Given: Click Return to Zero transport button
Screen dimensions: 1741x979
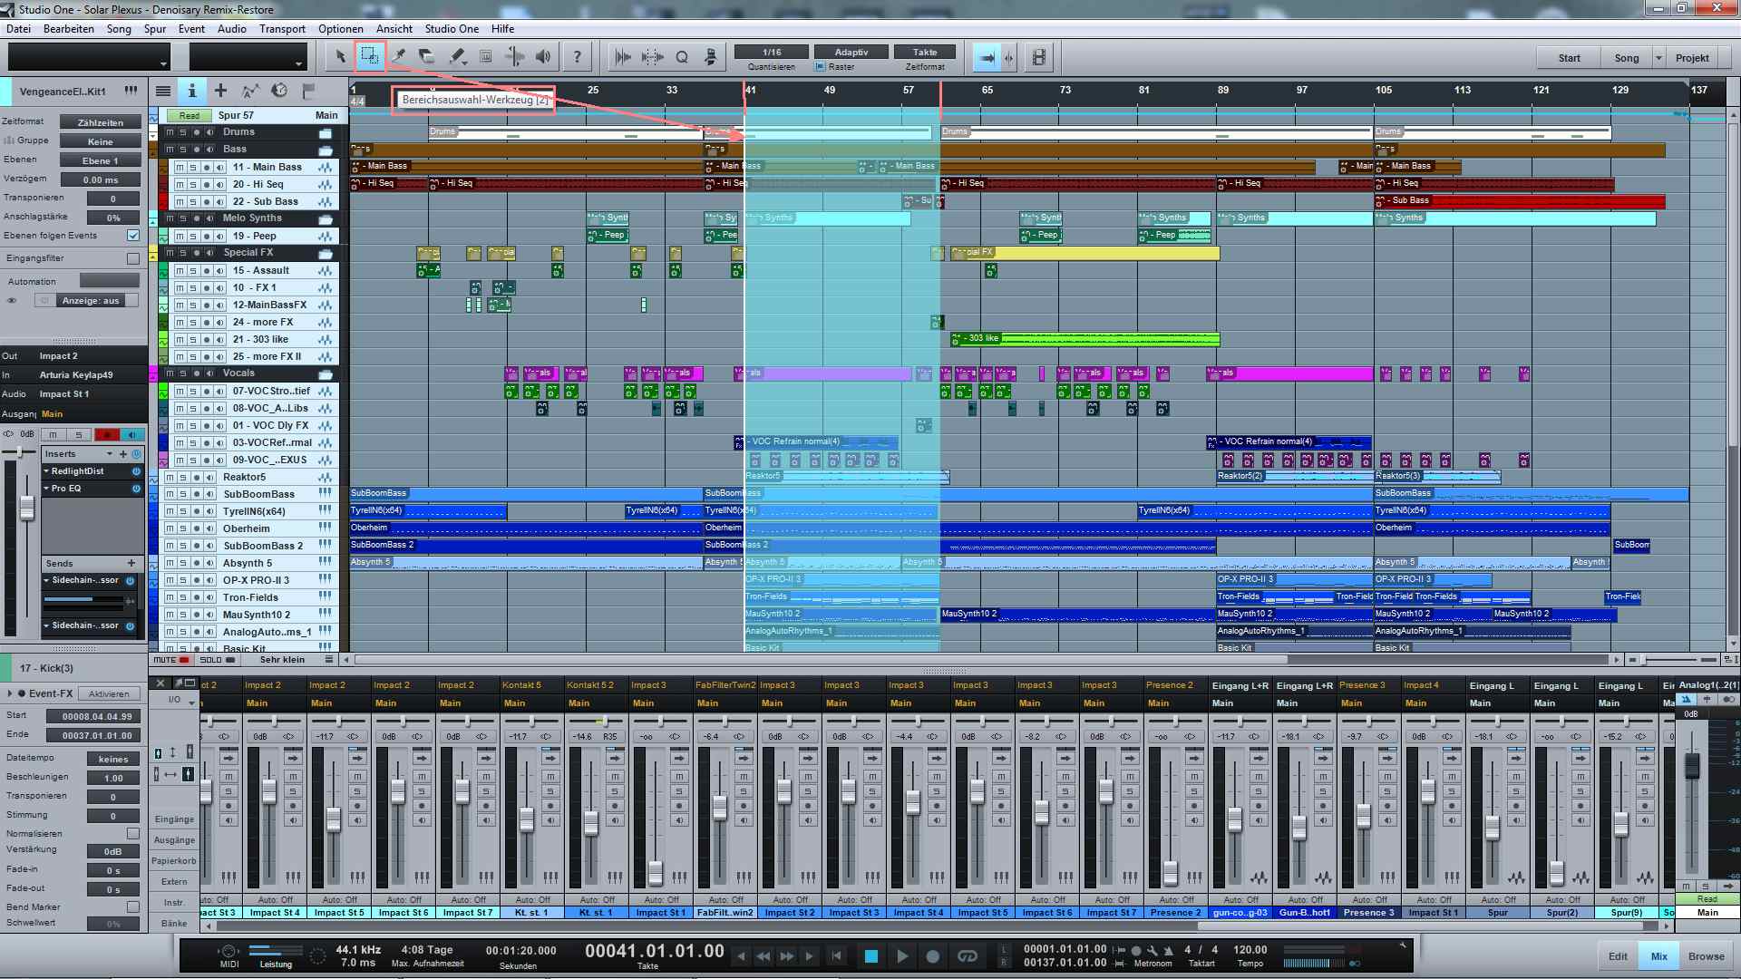Looking at the screenshot, I should (836, 955).
